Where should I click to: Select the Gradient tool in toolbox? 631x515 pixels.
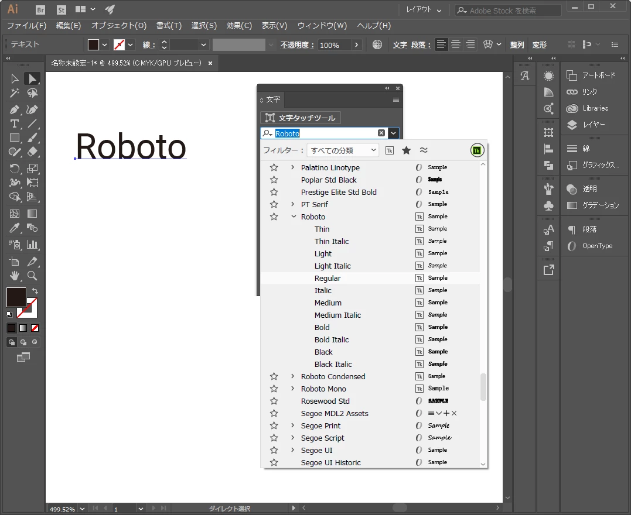click(x=32, y=214)
